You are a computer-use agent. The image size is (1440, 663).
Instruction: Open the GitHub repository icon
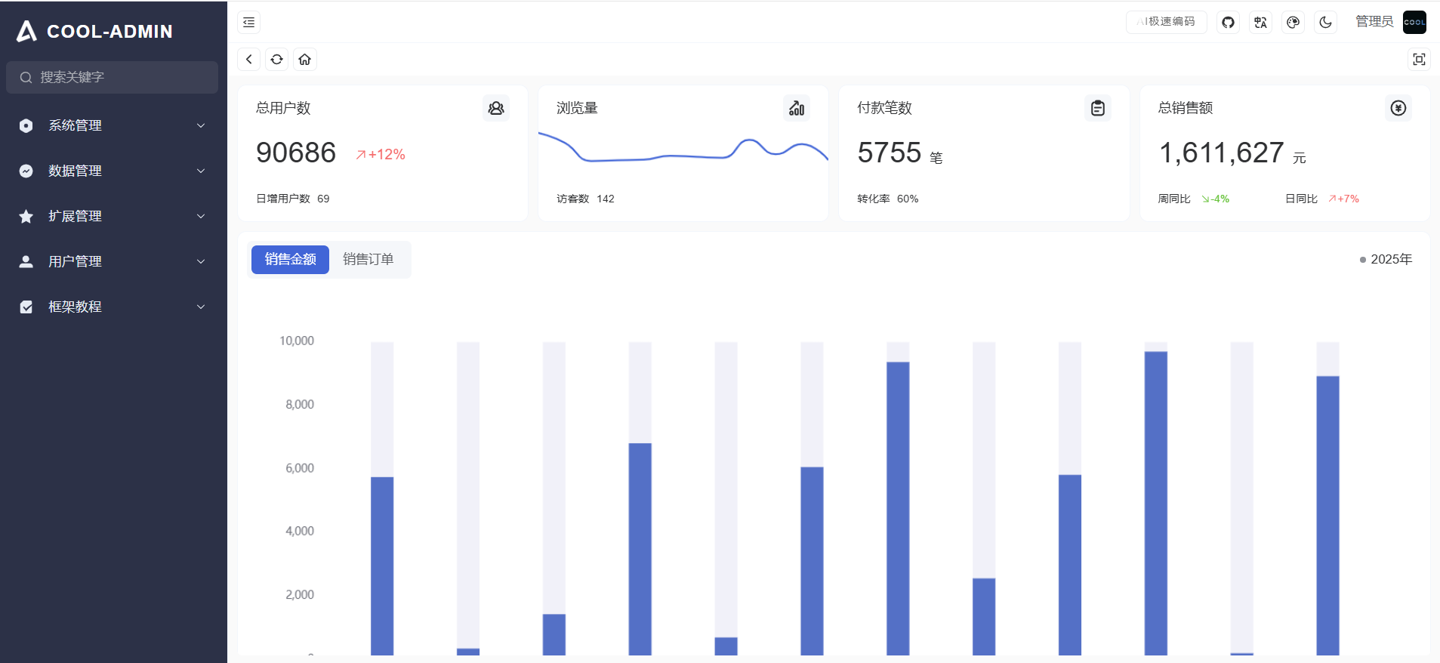(x=1228, y=23)
